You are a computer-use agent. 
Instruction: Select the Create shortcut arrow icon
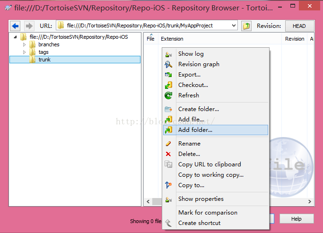tap(168, 223)
